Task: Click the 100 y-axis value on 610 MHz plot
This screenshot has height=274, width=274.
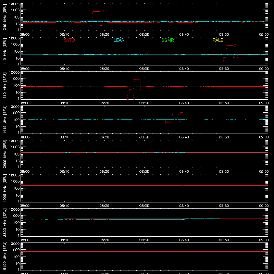Action: click(x=16, y=86)
